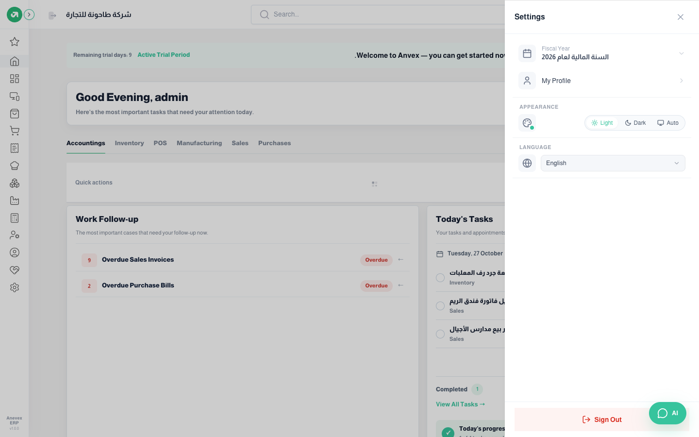This screenshot has height=437, width=699.
Task: Switch to the POS tab
Action: 160,143
